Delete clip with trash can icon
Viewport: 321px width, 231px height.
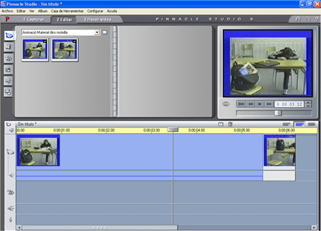click(x=230, y=124)
